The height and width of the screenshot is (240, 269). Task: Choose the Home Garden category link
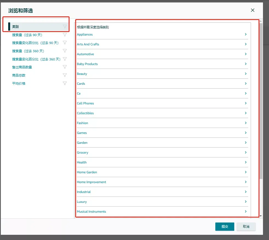tap(87, 172)
